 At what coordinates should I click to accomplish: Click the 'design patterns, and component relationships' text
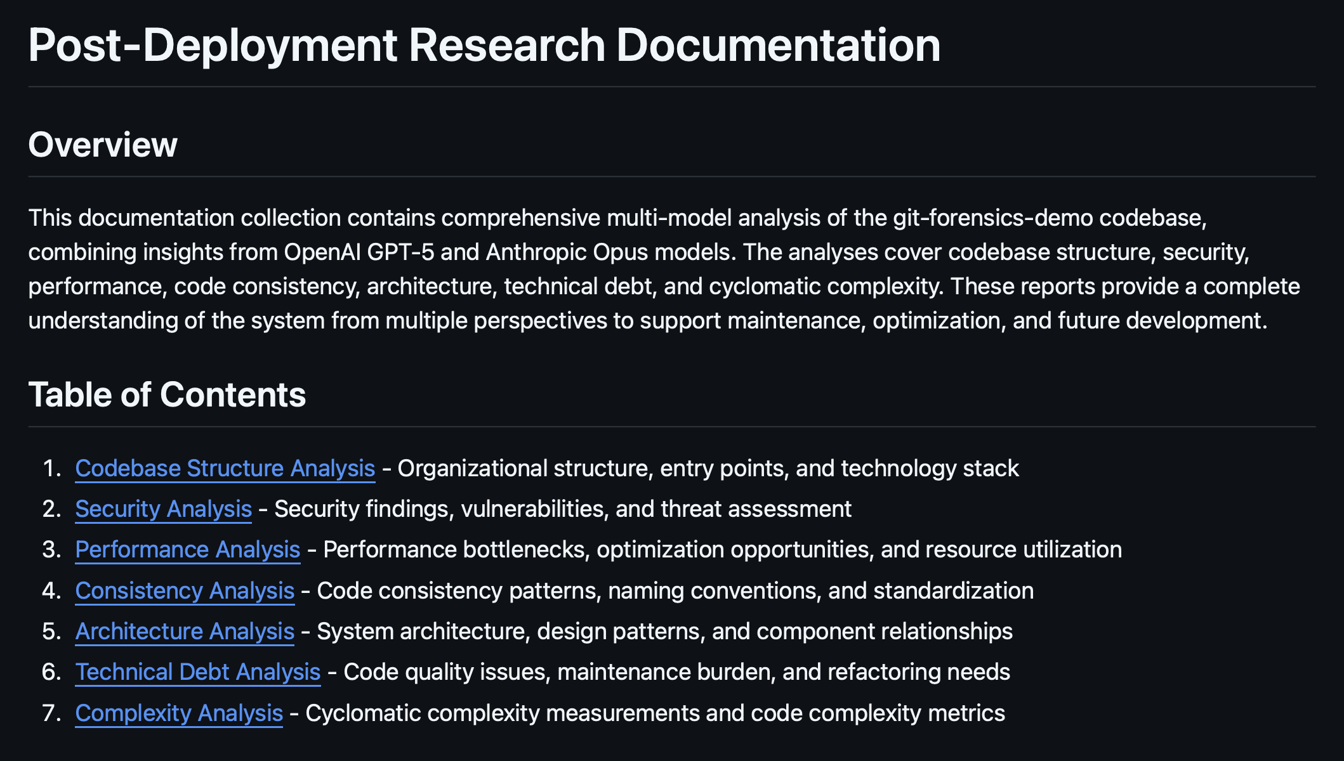pyautogui.click(x=774, y=631)
